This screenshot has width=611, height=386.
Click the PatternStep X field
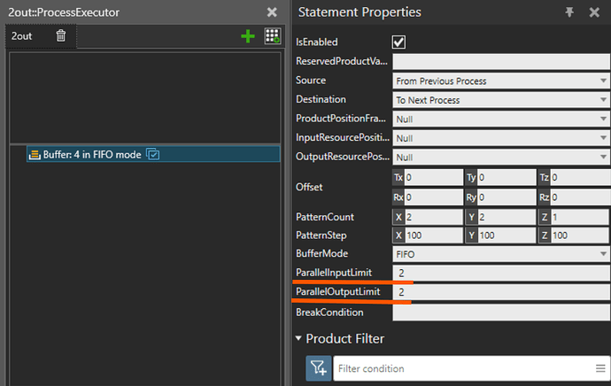(433, 235)
